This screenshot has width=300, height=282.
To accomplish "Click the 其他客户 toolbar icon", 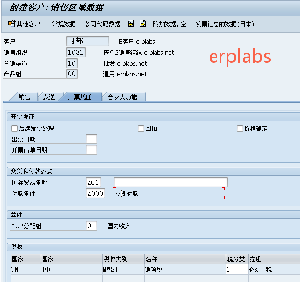I will pos(12,24).
